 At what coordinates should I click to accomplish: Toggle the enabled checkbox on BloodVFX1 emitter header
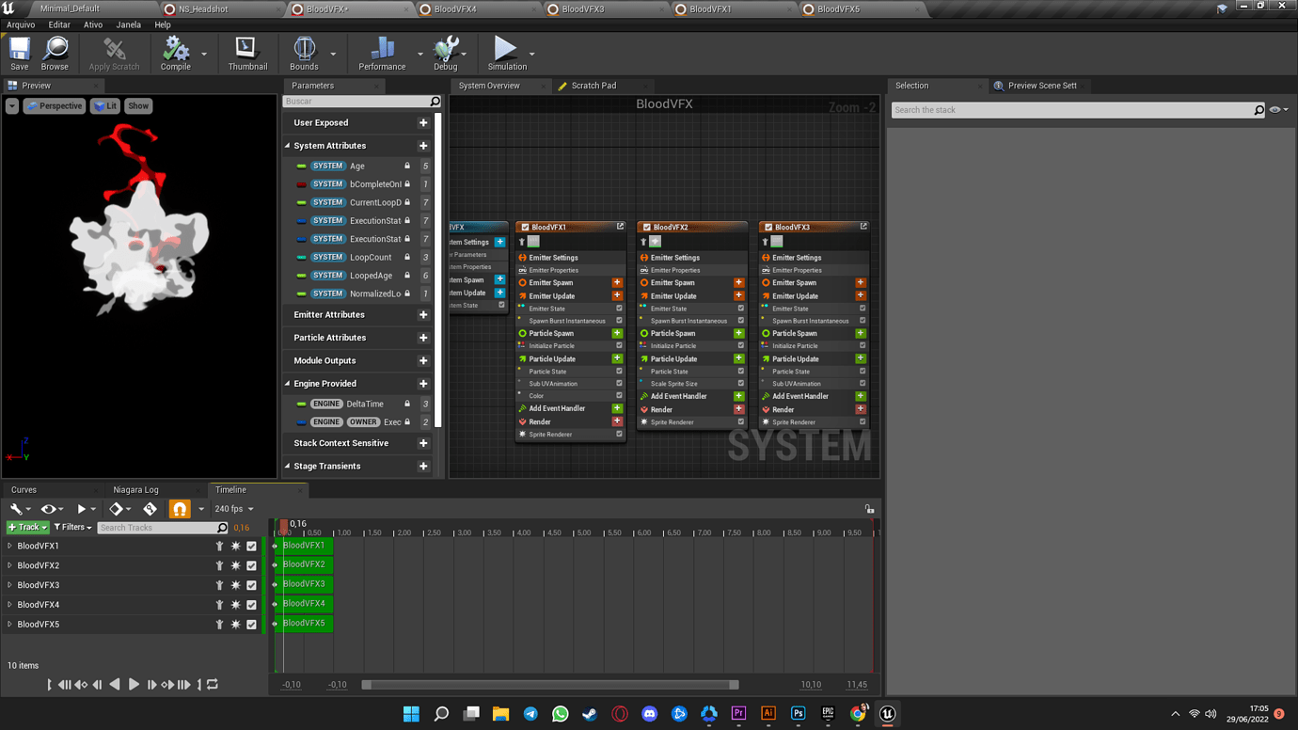pos(524,227)
